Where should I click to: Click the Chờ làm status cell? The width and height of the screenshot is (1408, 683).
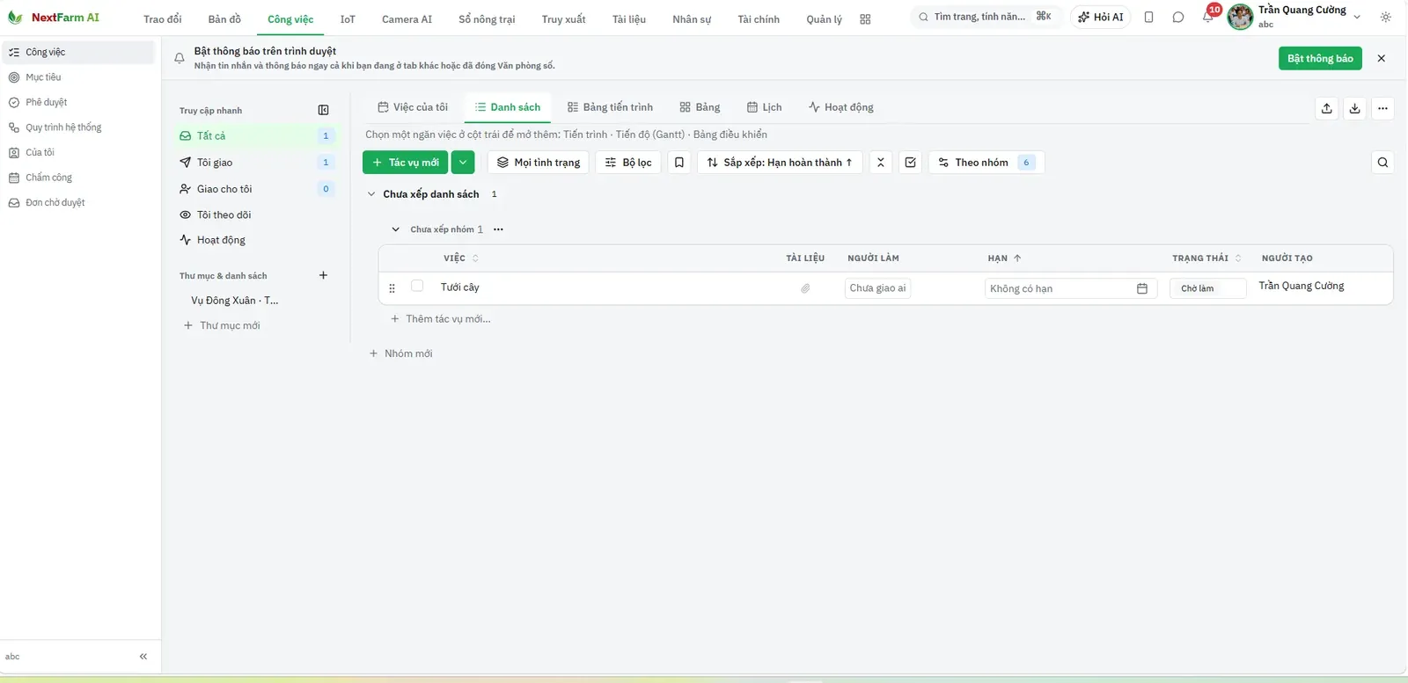pos(1207,288)
